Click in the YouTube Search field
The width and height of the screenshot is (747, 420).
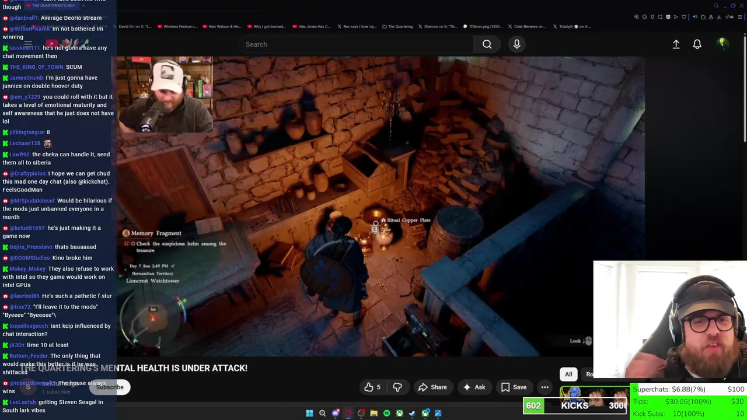[356, 44]
